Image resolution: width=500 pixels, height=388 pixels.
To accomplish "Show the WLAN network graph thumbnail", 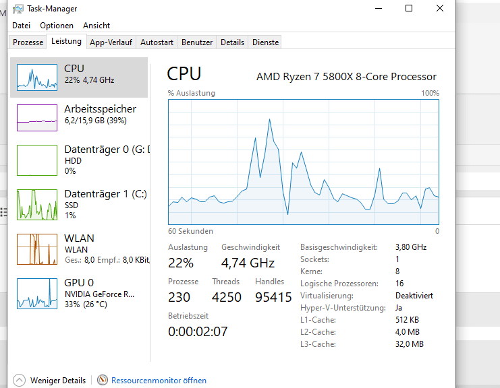I will [37, 249].
